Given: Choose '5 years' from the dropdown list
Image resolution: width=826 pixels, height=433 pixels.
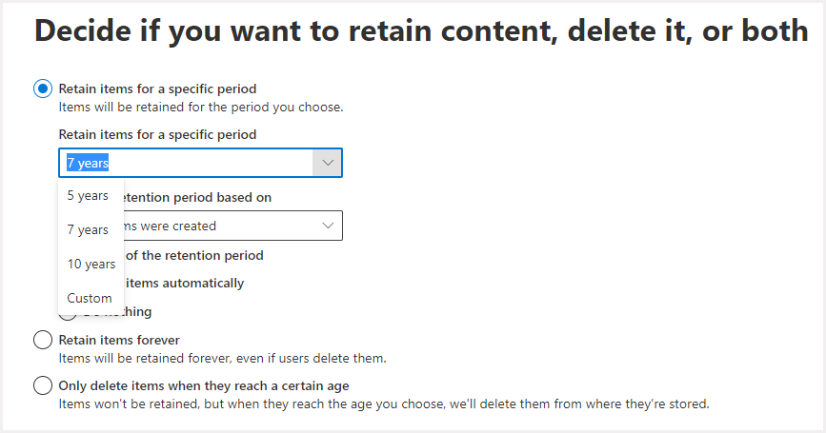Looking at the screenshot, I should click(x=88, y=195).
